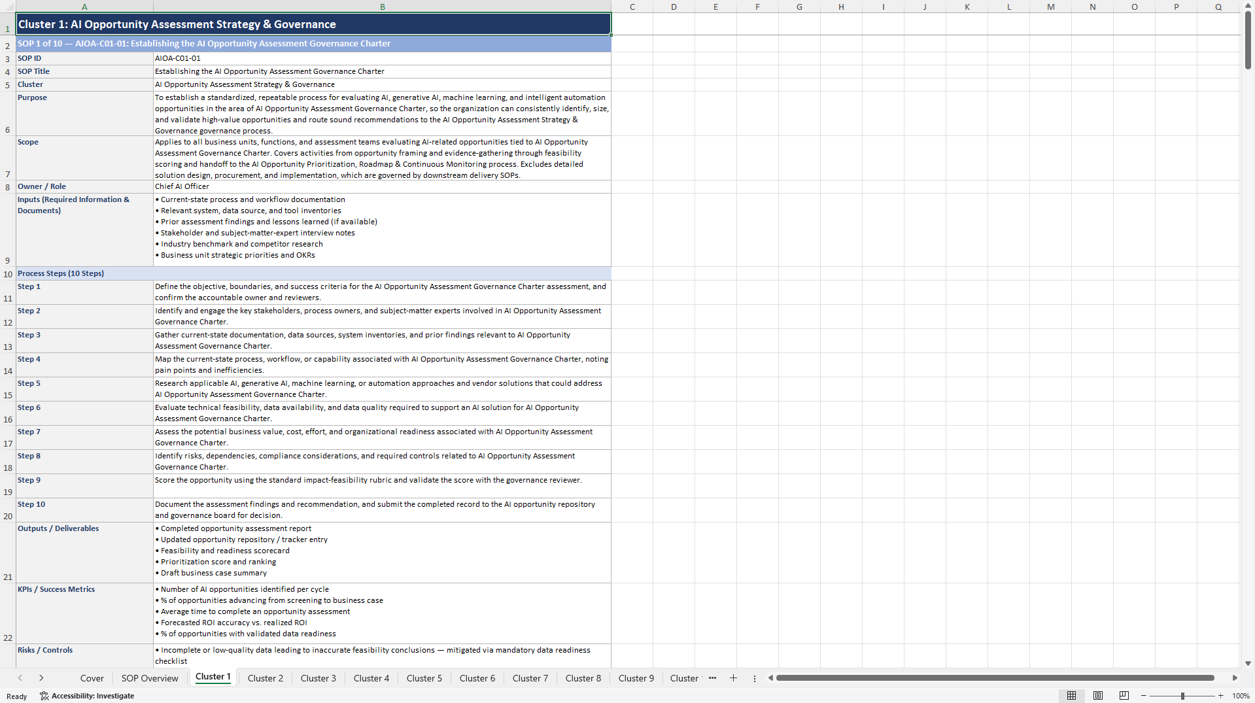Click the vertical scrollbar thumb
Image resolution: width=1255 pixels, height=703 pixels.
tap(1248, 41)
